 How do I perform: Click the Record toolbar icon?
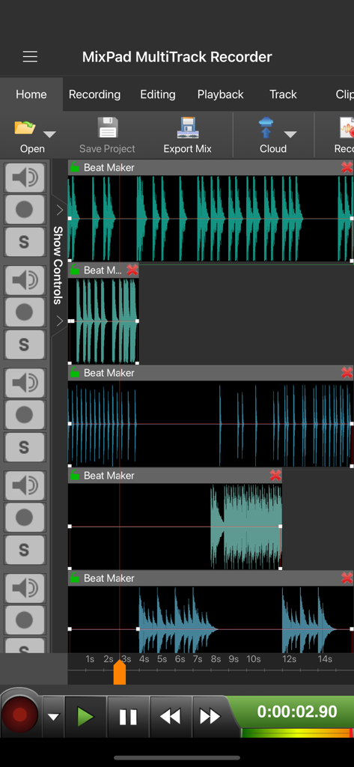[347, 129]
